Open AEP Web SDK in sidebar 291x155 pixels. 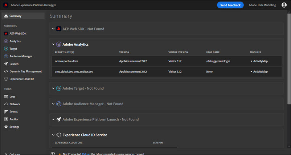(17, 33)
